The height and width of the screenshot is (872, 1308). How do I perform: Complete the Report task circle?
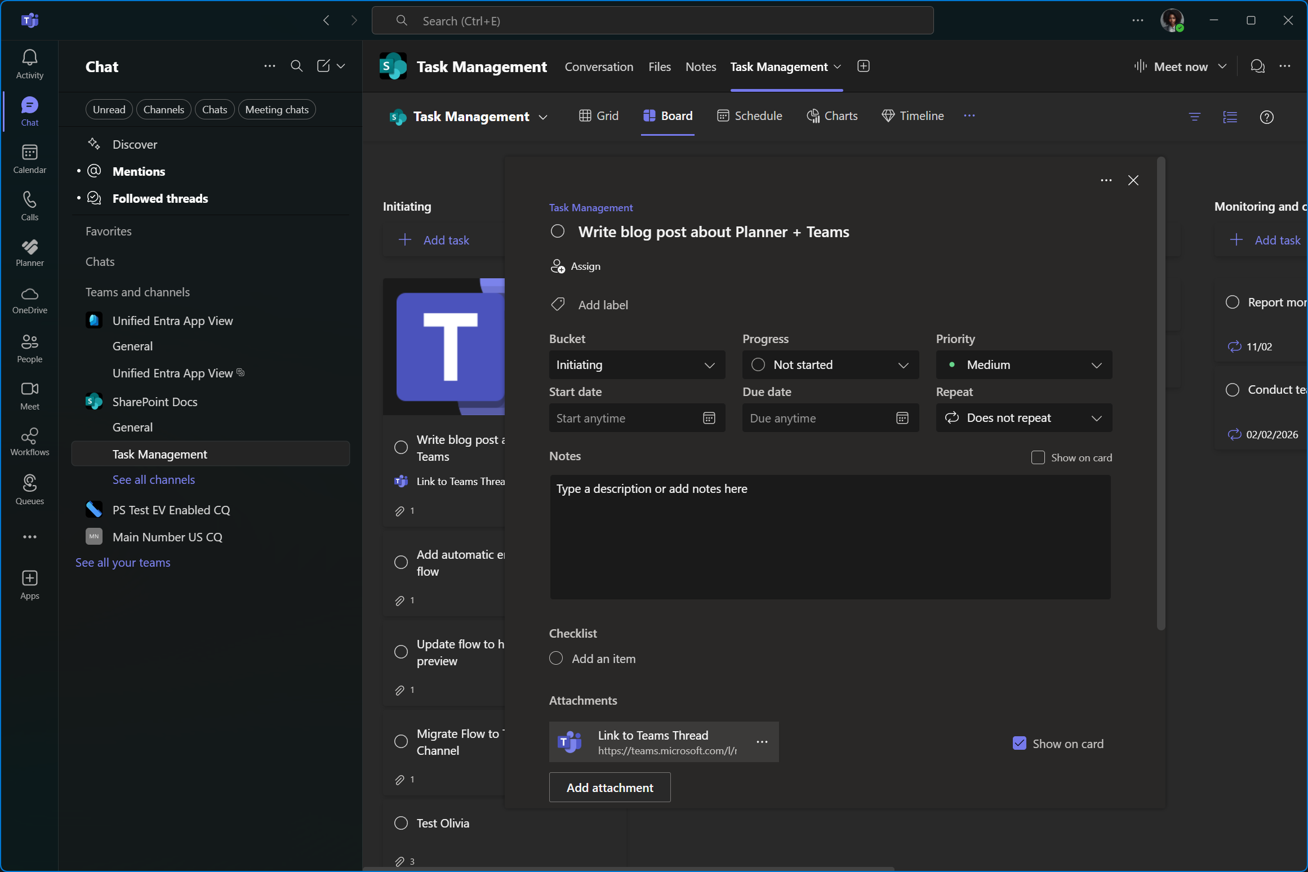(1233, 302)
